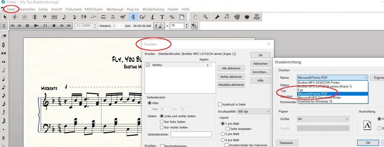The width and height of the screenshot is (384, 147).
Task: Select the Speedy Entry tool
Action: click(x=74, y=17)
